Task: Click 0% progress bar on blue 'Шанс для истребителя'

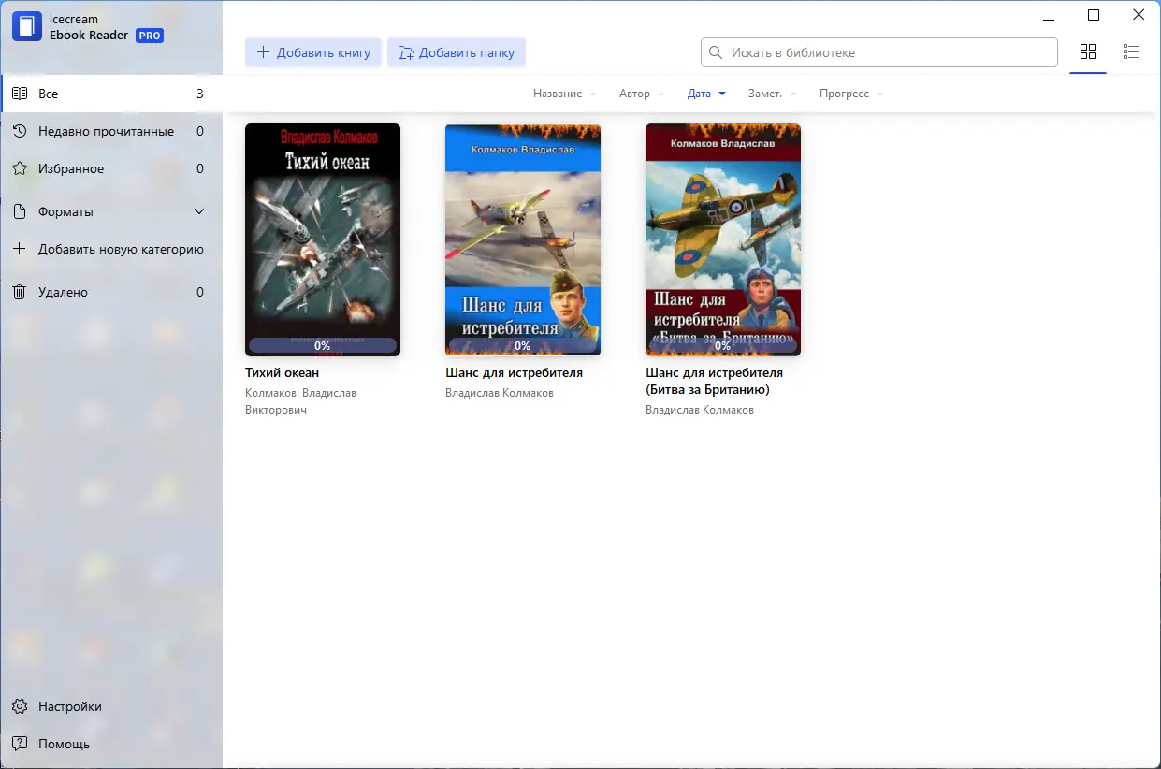Action: 523,345
